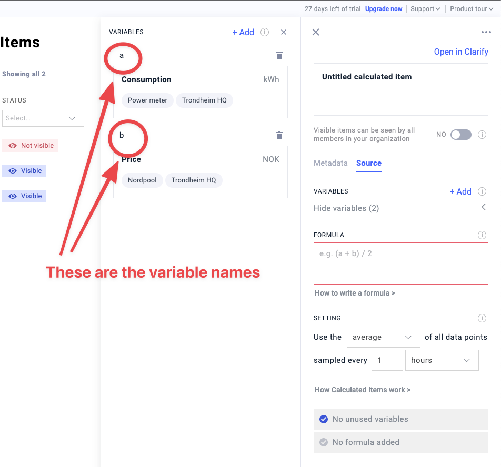Click the first Visible status badge
This screenshot has height=467, width=501.
24,171
